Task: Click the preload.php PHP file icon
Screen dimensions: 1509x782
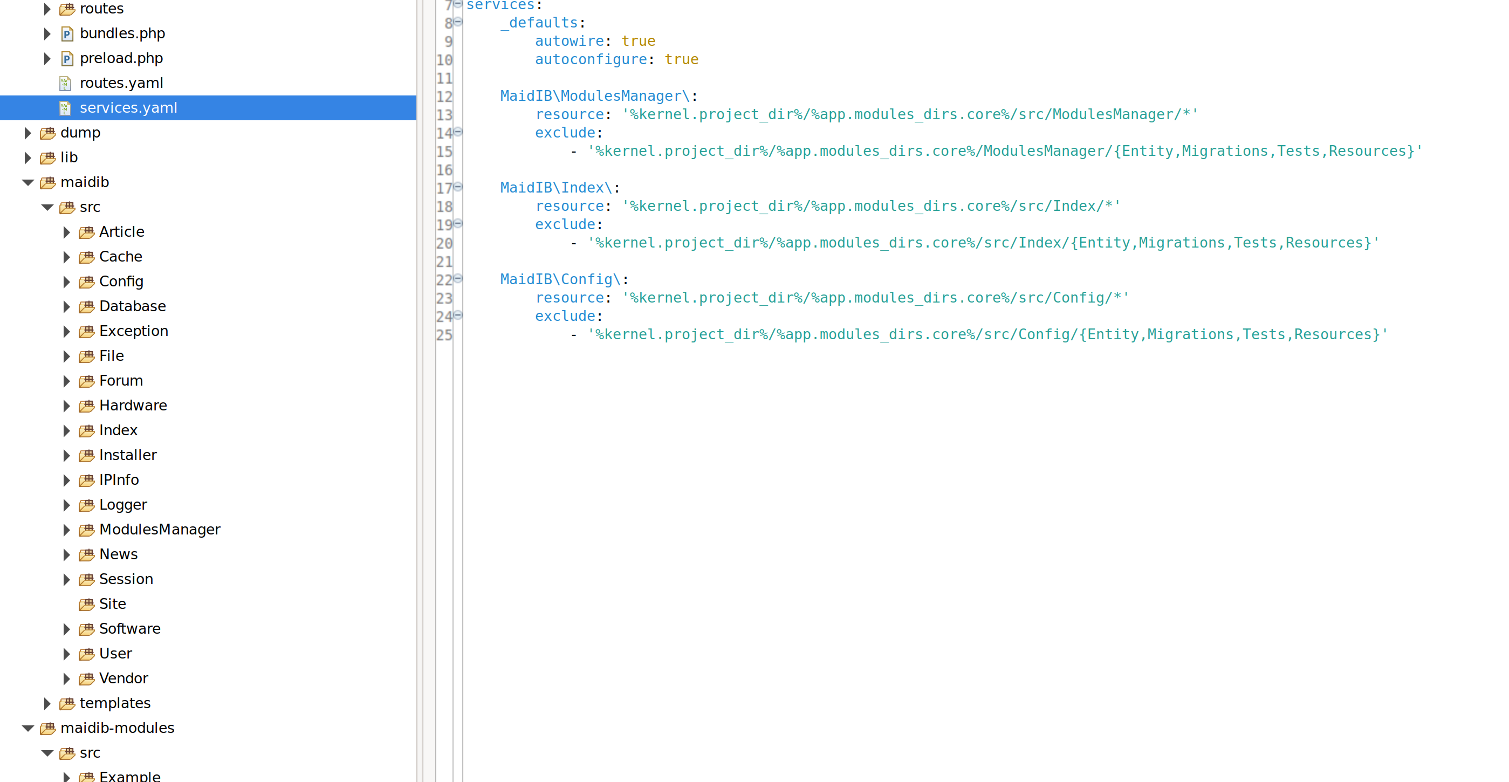Action: pyautogui.click(x=67, y=59)
